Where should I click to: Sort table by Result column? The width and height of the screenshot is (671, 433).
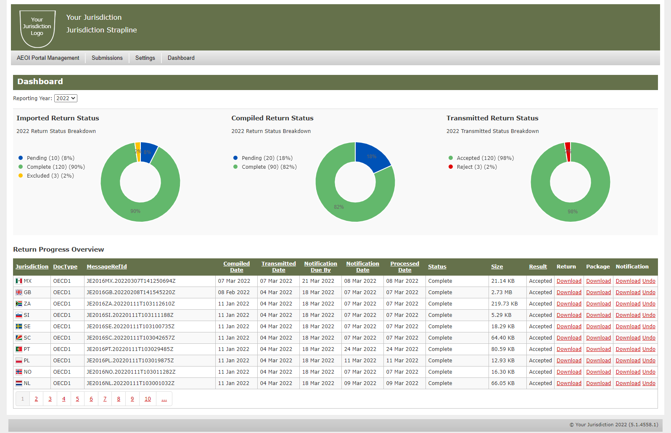pyautogui.click(x=538, y=267)
